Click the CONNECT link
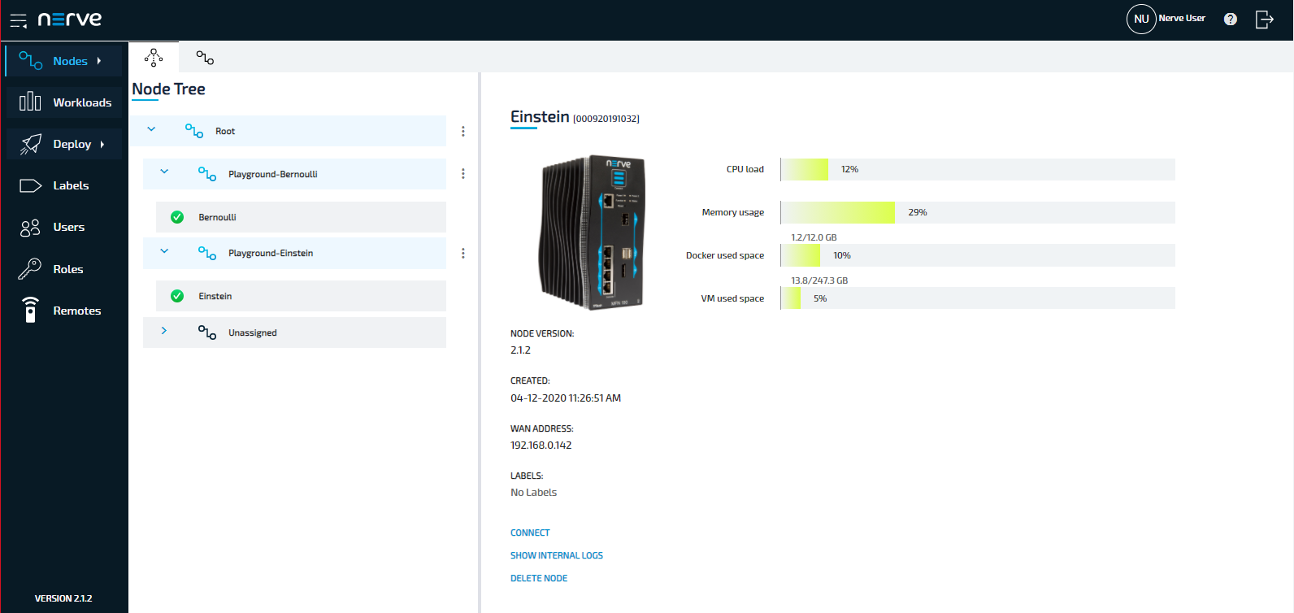This screenshot has height=613, width=1294. click(x=530, y=533)
